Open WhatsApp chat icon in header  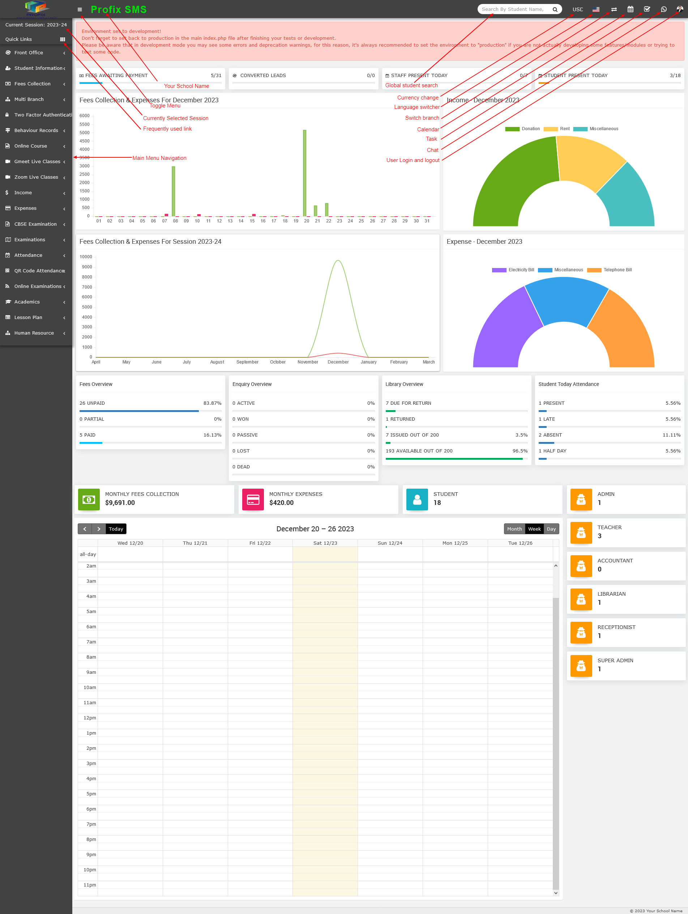[664, 9]
